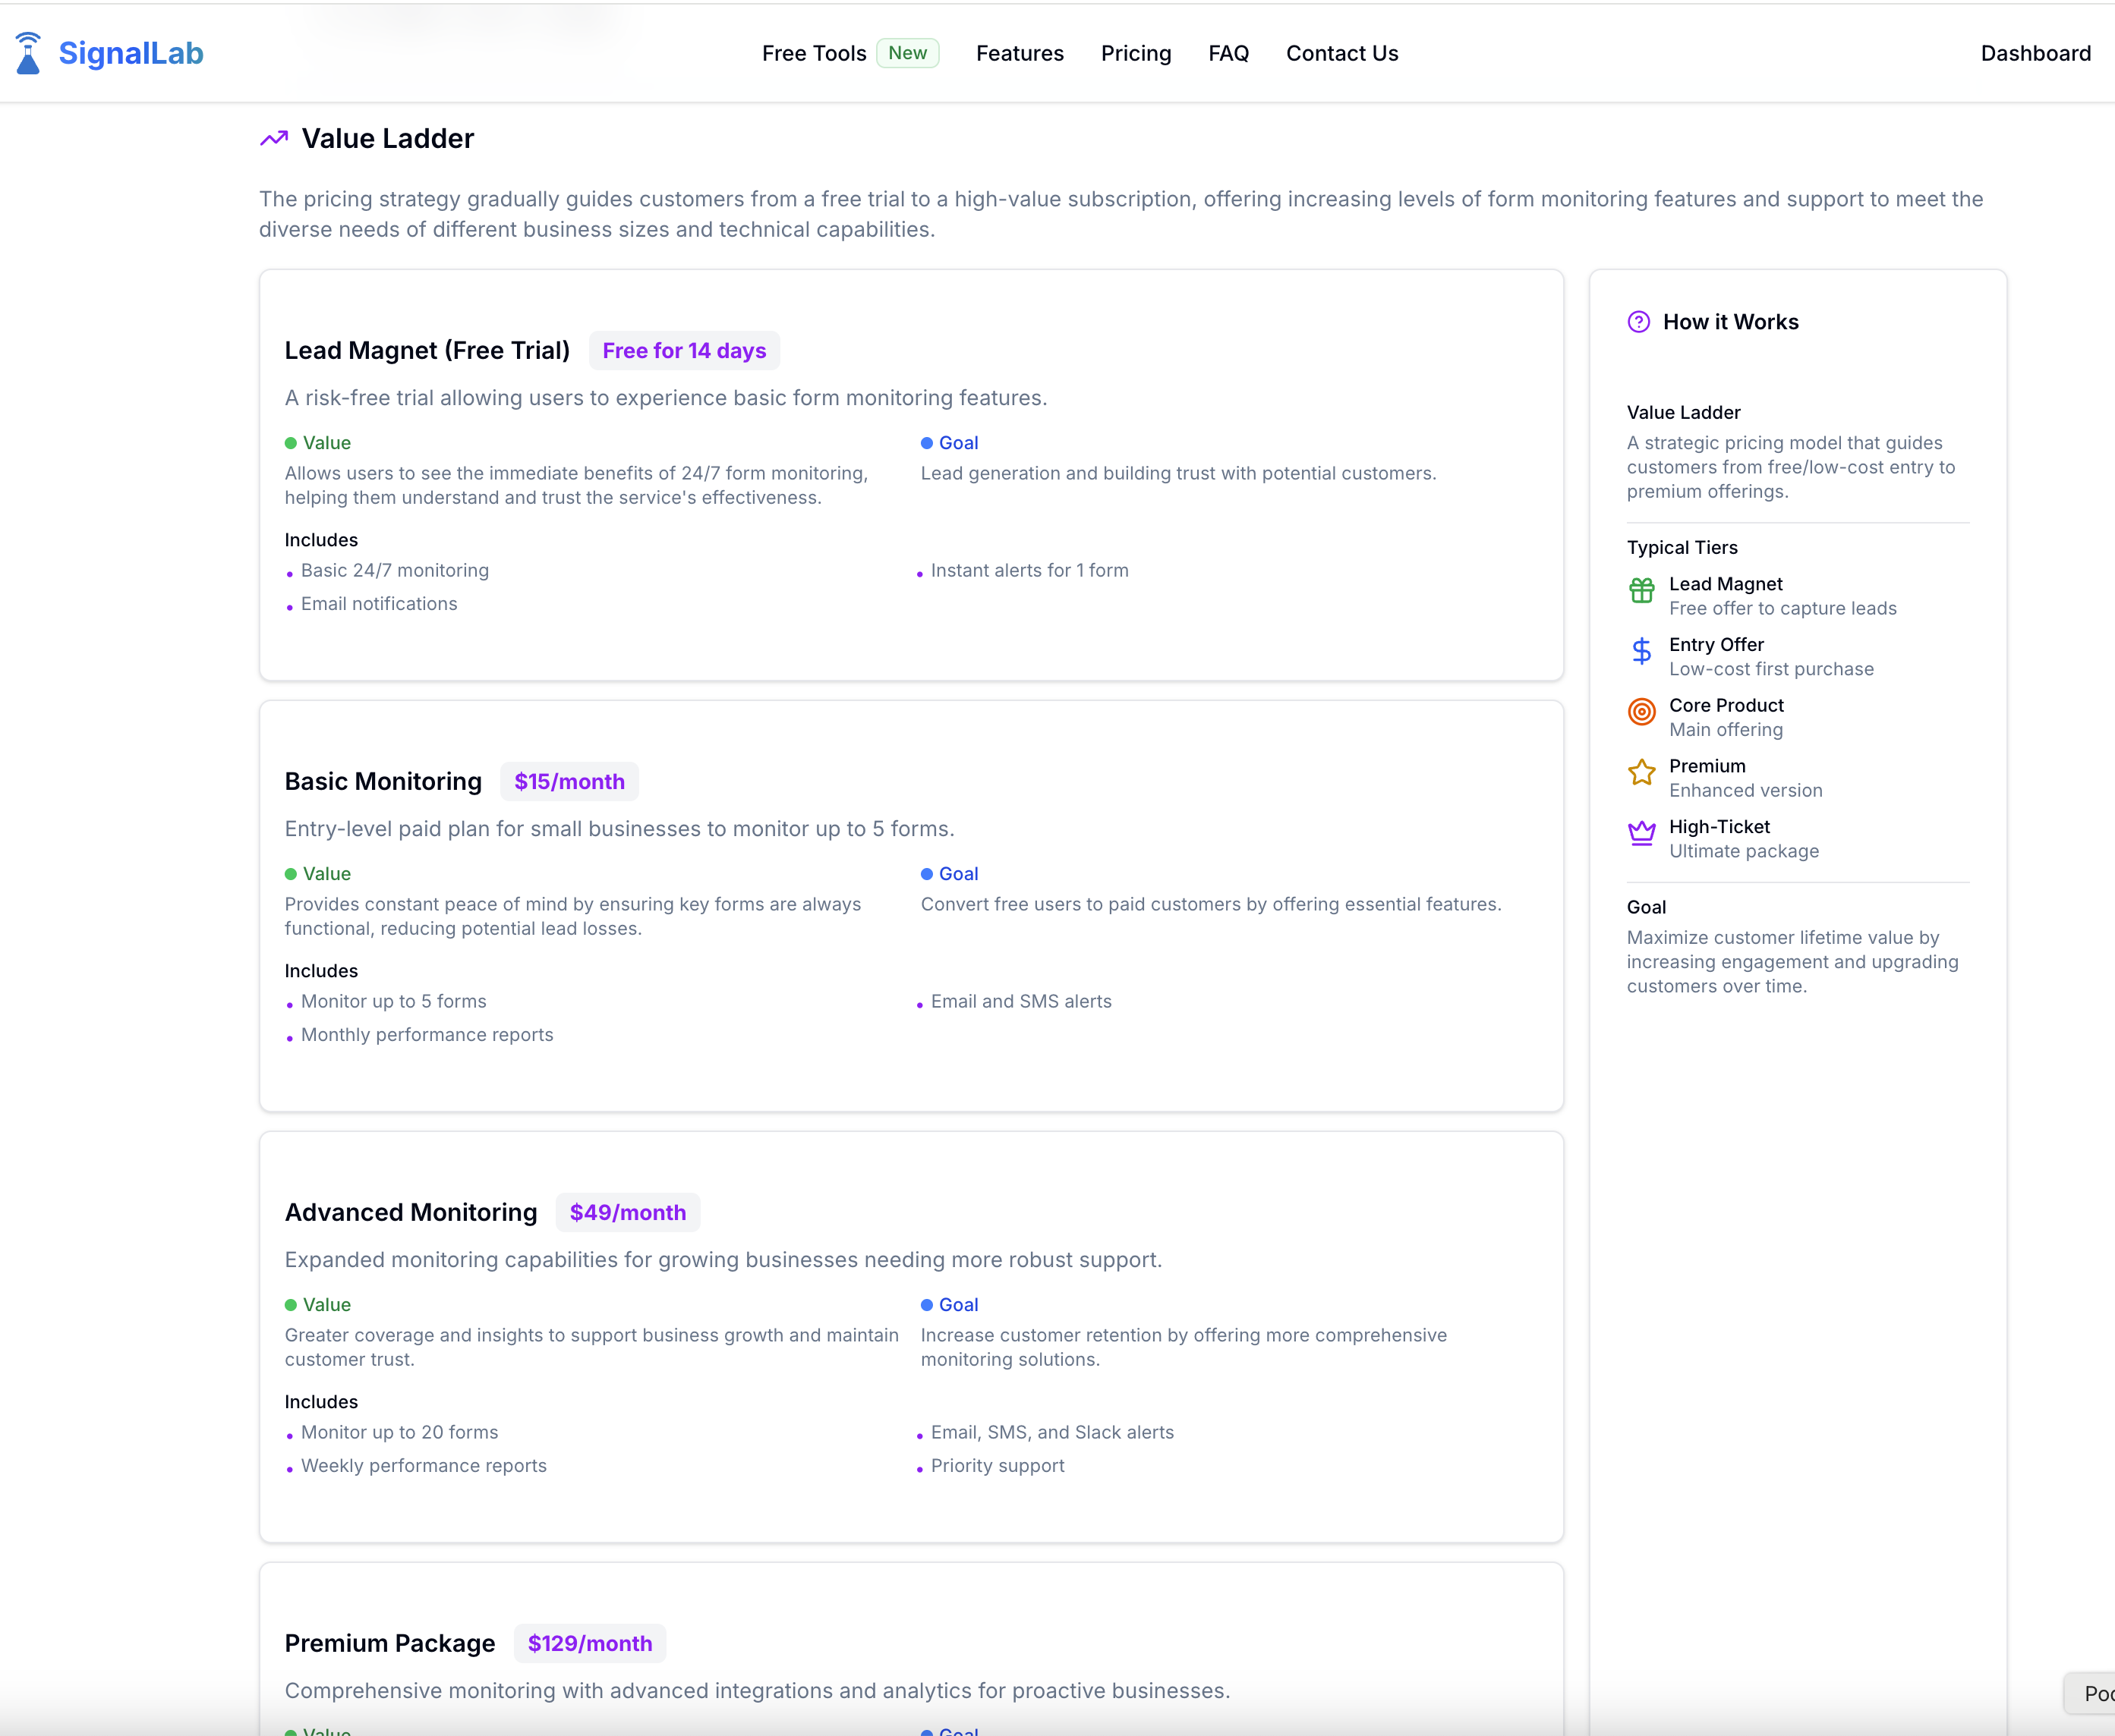Image resolution: width=2115 pixels, height=1736 pixels.
Task: Click the $49/month badge on Advanced Monitoring
Action: pyautogui.click(x=627, y=1212)
